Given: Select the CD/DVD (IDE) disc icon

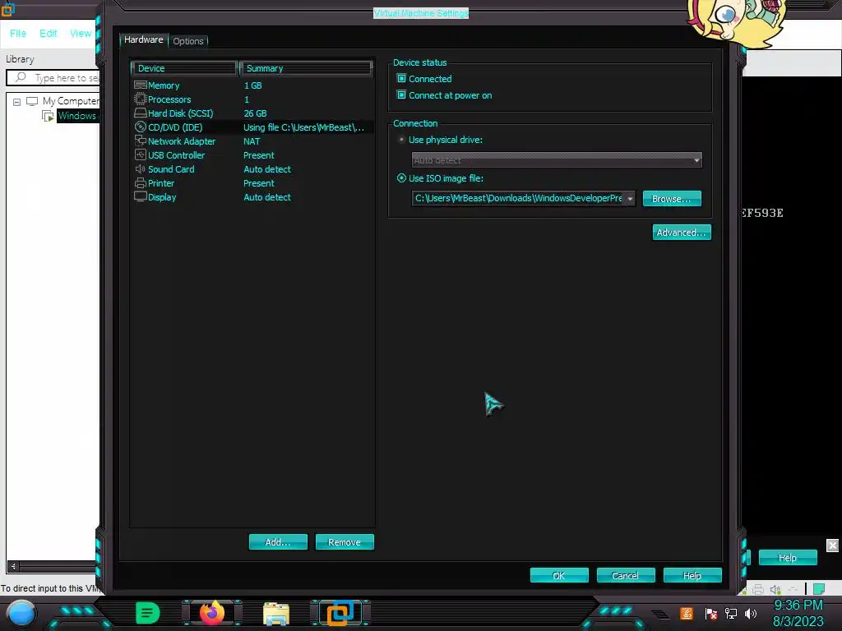Looking at the screenshot, I should tap(140, 127).
